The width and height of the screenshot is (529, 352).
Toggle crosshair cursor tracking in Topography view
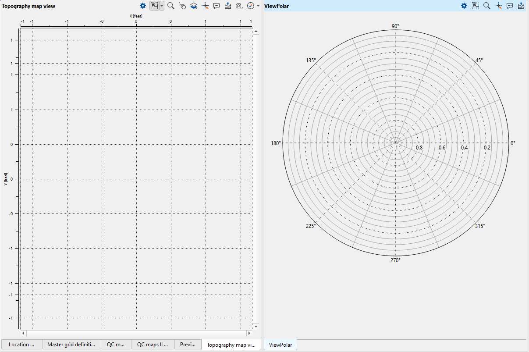coord(205,6)
